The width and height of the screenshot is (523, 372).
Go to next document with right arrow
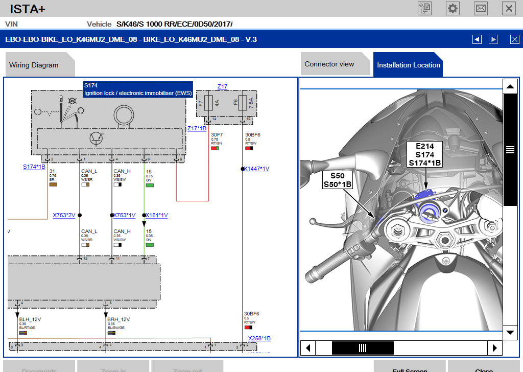pos(493,39)
